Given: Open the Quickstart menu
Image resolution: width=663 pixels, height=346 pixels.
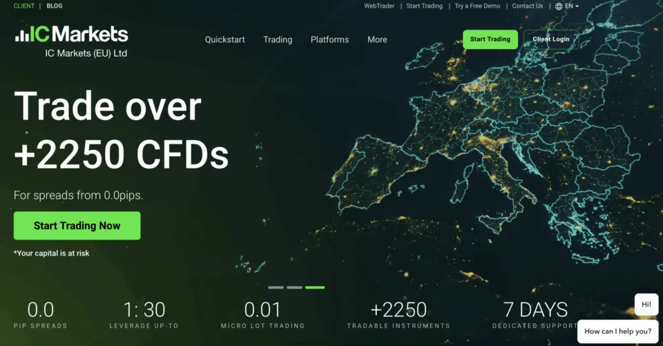Looking at the screenshot, I should pyautogui.click(x=224, y=39).
